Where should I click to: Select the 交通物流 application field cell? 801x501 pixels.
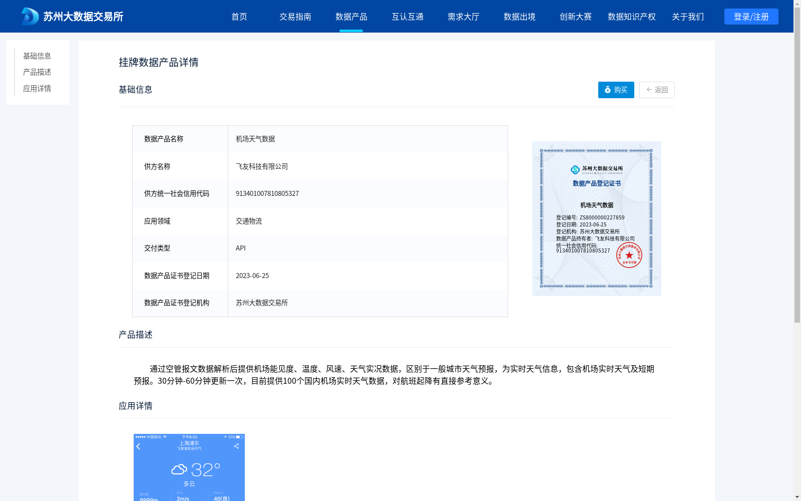coord(368,221)
